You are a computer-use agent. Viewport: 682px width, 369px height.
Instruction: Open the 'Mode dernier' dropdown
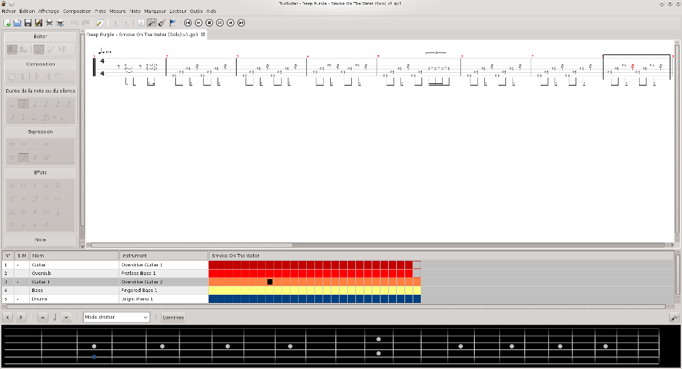[116, 317]
